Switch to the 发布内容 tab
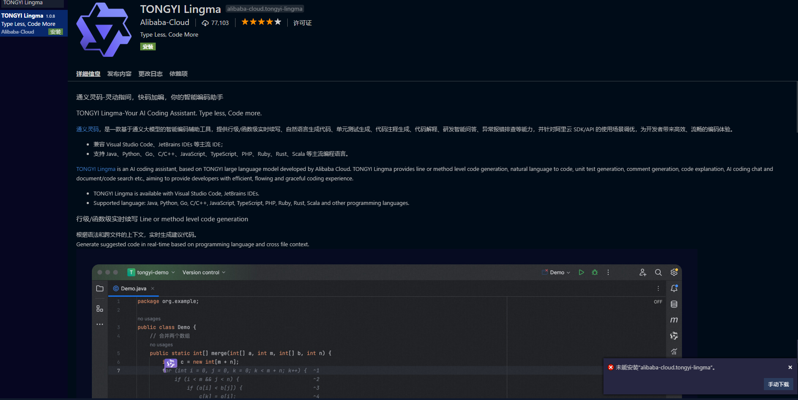The width and height of the screenshot is (798, 400). (119, 74)
